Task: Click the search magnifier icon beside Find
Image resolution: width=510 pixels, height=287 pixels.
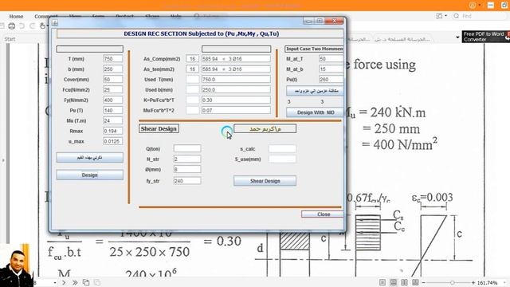Action: (x=457, y=16)
